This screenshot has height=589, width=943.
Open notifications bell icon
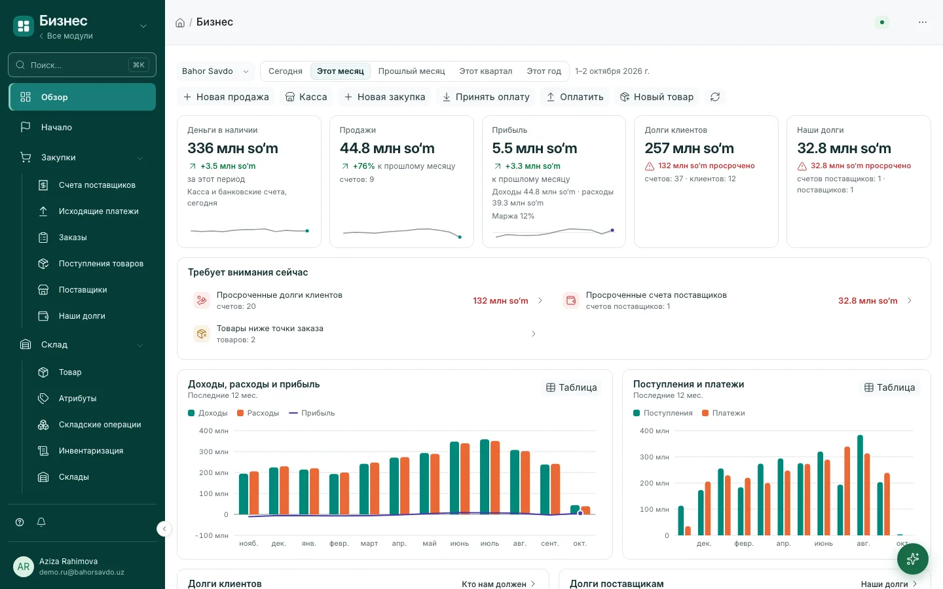pos(41,522)
